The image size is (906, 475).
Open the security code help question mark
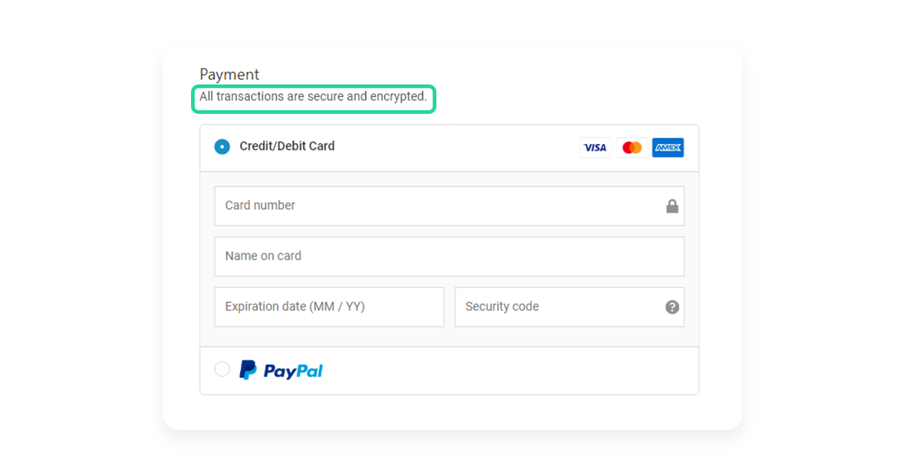coord(672,307)
